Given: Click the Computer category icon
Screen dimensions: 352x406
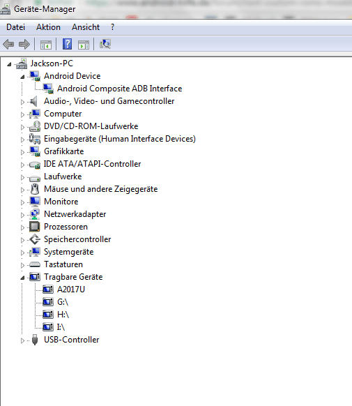Looking at the screenshot, I should pos(35,114).
